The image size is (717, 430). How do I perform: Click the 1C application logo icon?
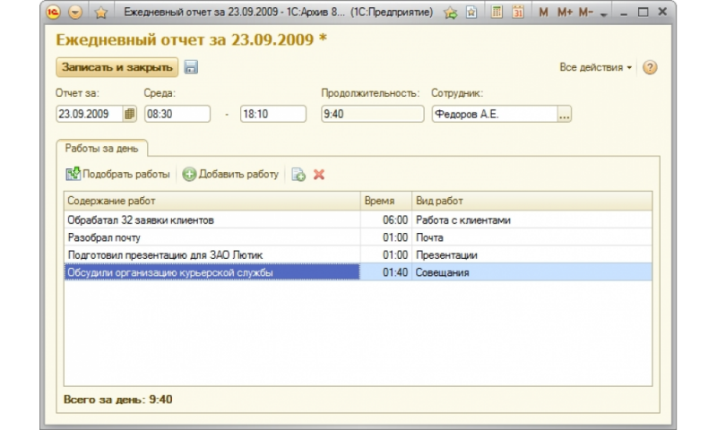click(x=55, y=13)
